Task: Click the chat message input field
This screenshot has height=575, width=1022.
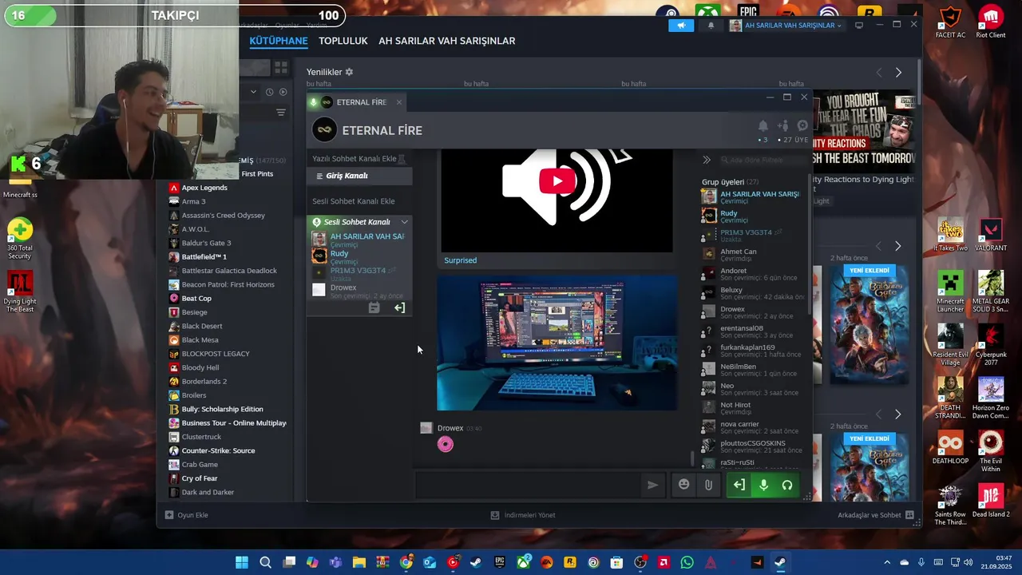Action: pyautogui.click(x=527, y=485)
